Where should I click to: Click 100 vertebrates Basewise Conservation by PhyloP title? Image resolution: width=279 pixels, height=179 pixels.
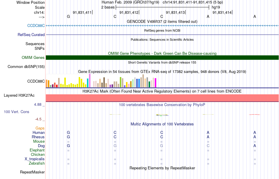[x=162, y=105]
